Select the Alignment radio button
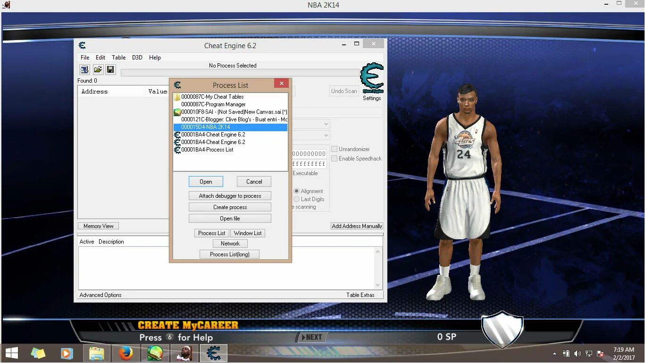Screen dimensions: 645x363 [x=297, y=191]
